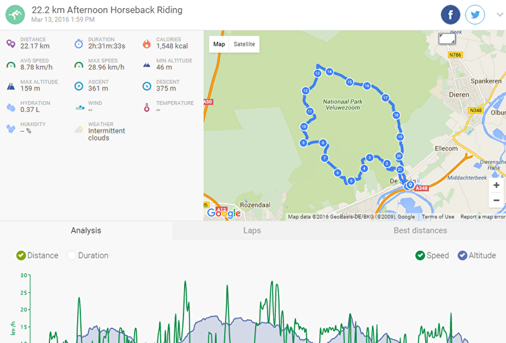This screenshot has width=506, height=343.
Task: Click the 361 m ascent value
Action: (98, 89)
